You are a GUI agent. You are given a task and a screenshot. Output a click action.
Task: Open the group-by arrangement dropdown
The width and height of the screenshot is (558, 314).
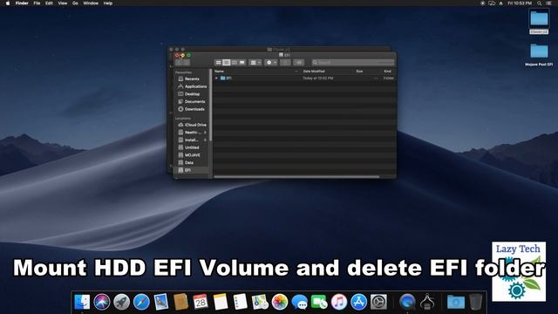tap(255, 63)
